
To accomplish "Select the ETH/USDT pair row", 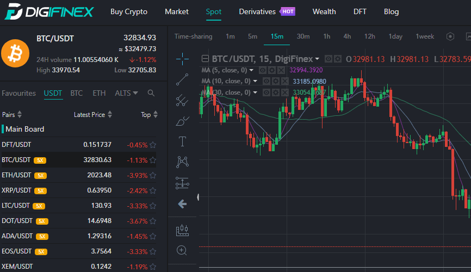I will point(79,175).
